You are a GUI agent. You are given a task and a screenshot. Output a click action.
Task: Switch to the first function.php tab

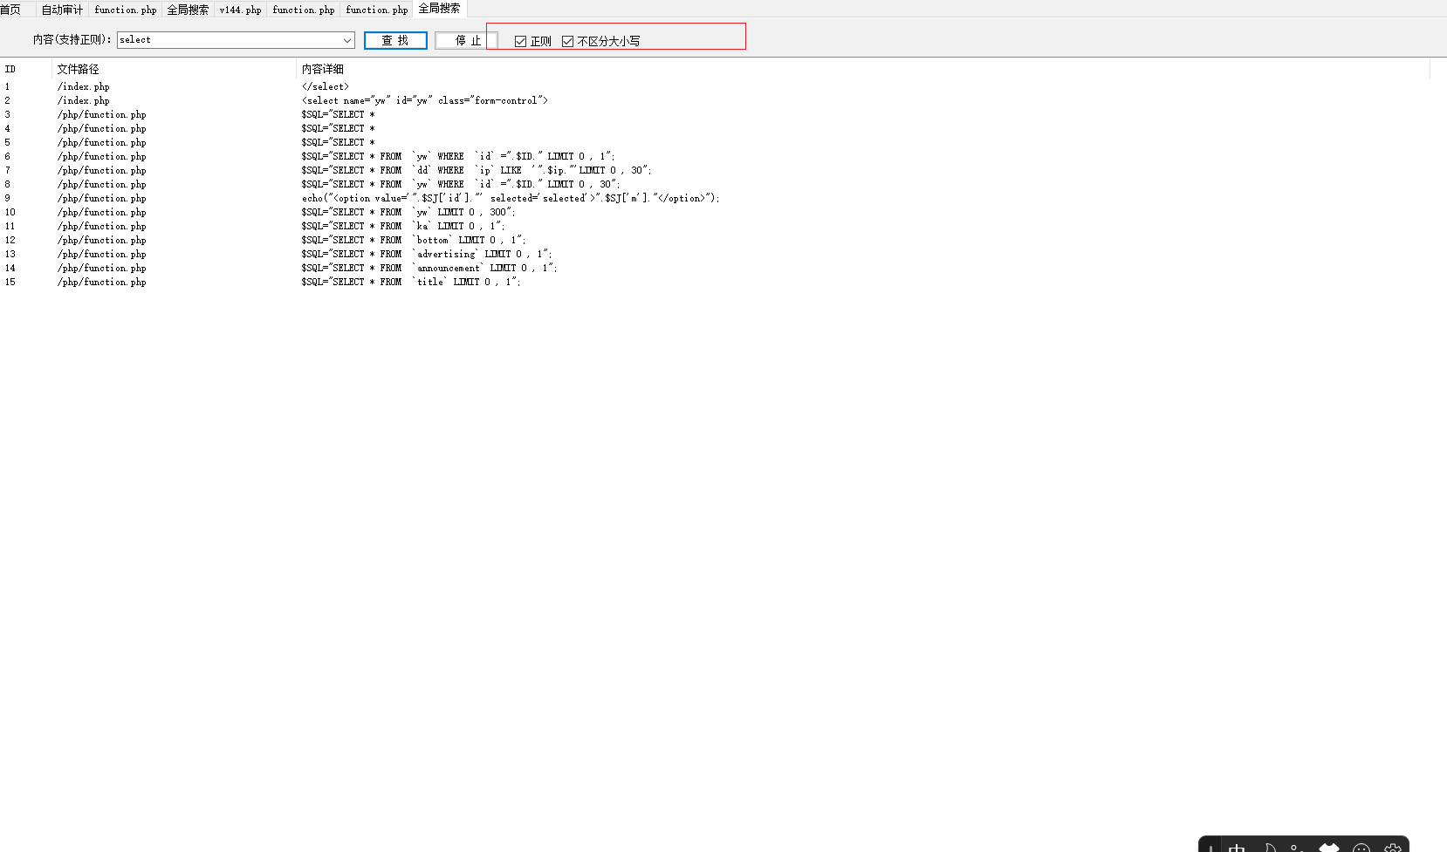click(x=125, y=10)
